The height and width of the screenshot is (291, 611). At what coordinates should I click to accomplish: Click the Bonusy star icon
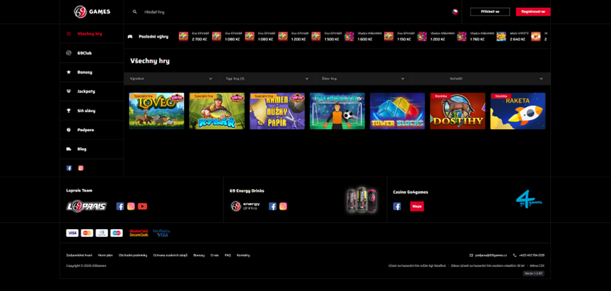click(69, 72)
